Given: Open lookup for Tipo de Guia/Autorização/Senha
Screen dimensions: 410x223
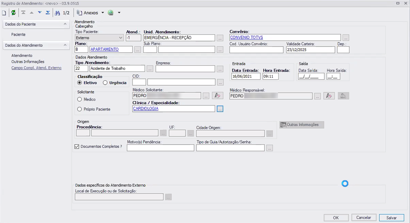Looking at the screenshot, I should [x=270, y=148].
